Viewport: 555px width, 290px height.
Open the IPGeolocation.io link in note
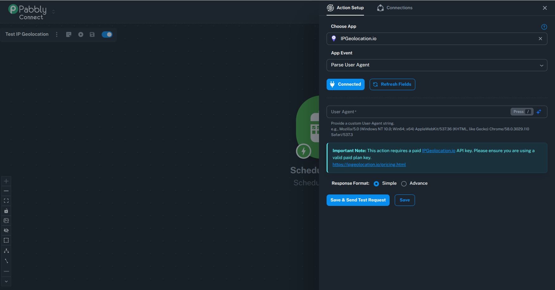coord(438,151)
